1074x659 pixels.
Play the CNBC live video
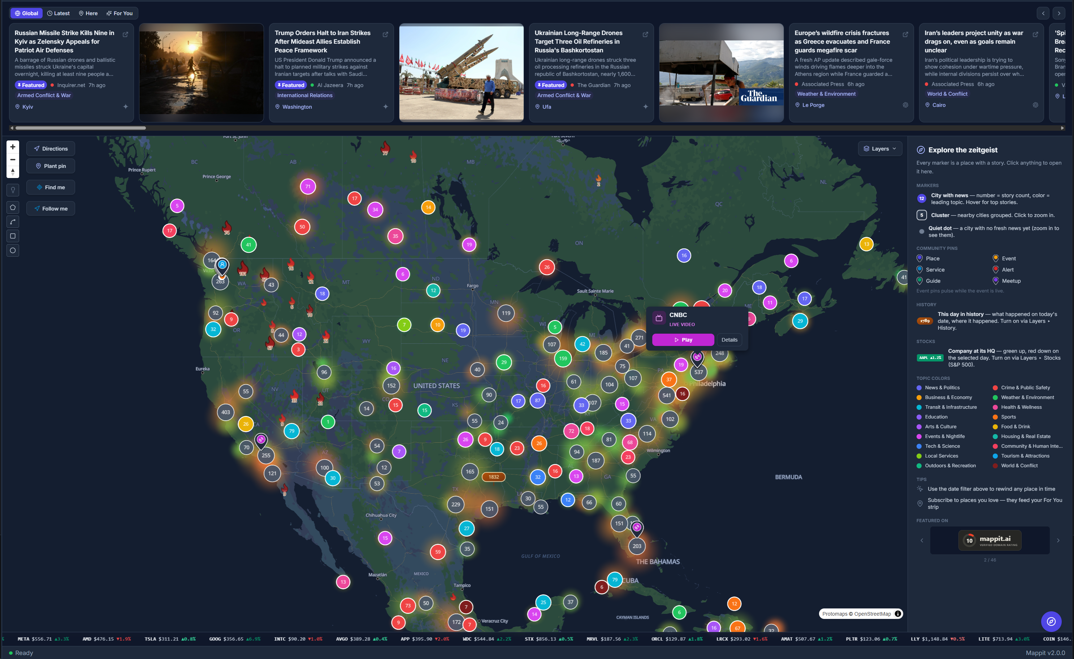tap(683, 340)
